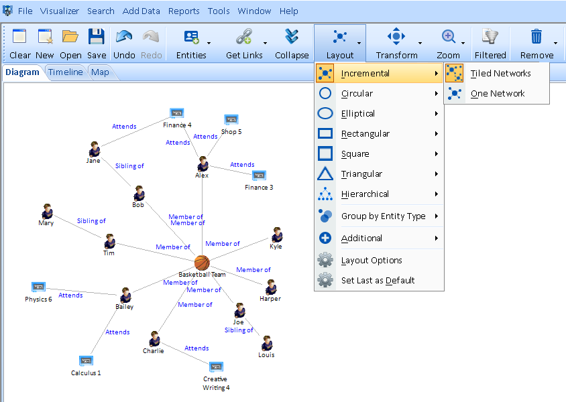Click the Get Links chain icon
The height and width of the screenshot is (402, 566).
pyautogui.click(x=244, y=37)
